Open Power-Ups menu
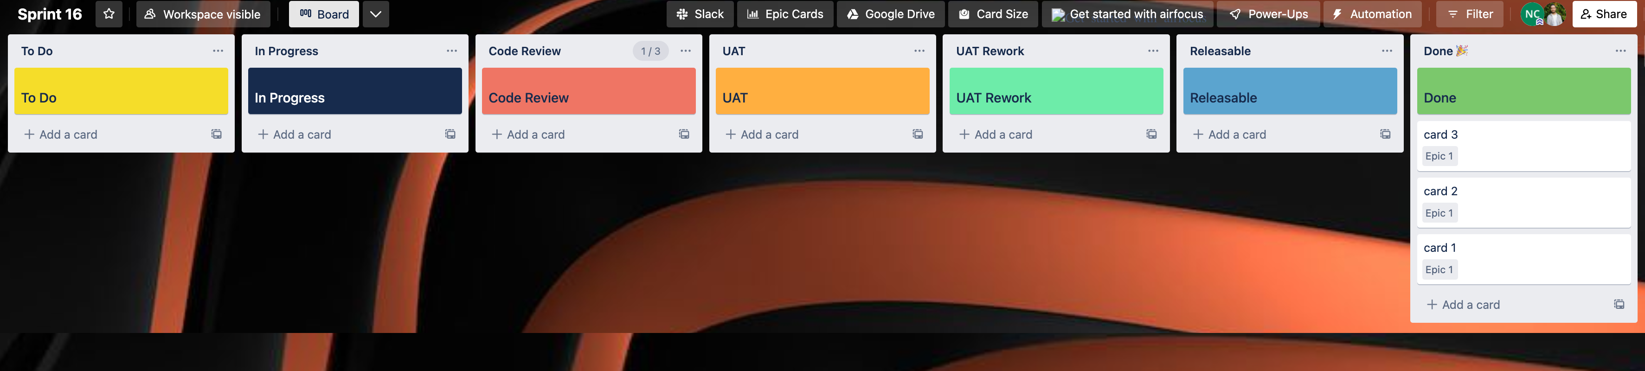This screenshot has height=371, width=1645. pos(1267,14)
